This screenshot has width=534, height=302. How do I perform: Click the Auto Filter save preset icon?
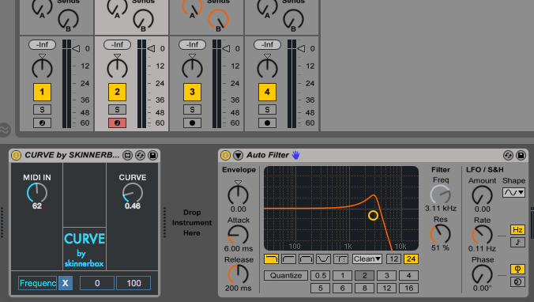pyautogui.click(x=521, y=156)
